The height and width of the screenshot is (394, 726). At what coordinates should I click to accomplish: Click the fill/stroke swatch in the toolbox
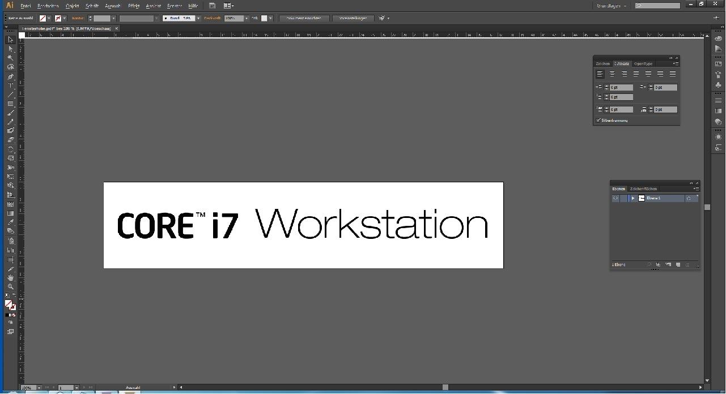[x=10, y=305]
